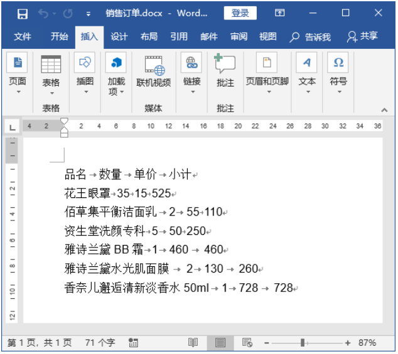The width and height of the screenshot is (398, 354).
Task: Save the document with the floppy disk icon
Action: [23, 13]
